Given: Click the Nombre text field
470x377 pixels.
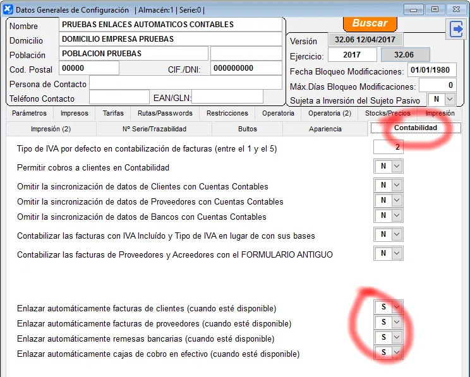Looking at the screenshot, I should coord(170,24).
